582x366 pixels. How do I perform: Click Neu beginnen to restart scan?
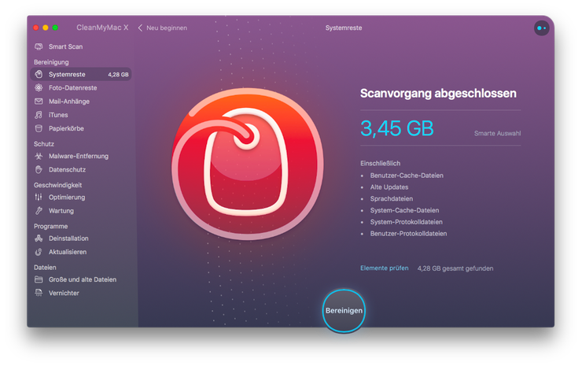click(x=167, y=28)
